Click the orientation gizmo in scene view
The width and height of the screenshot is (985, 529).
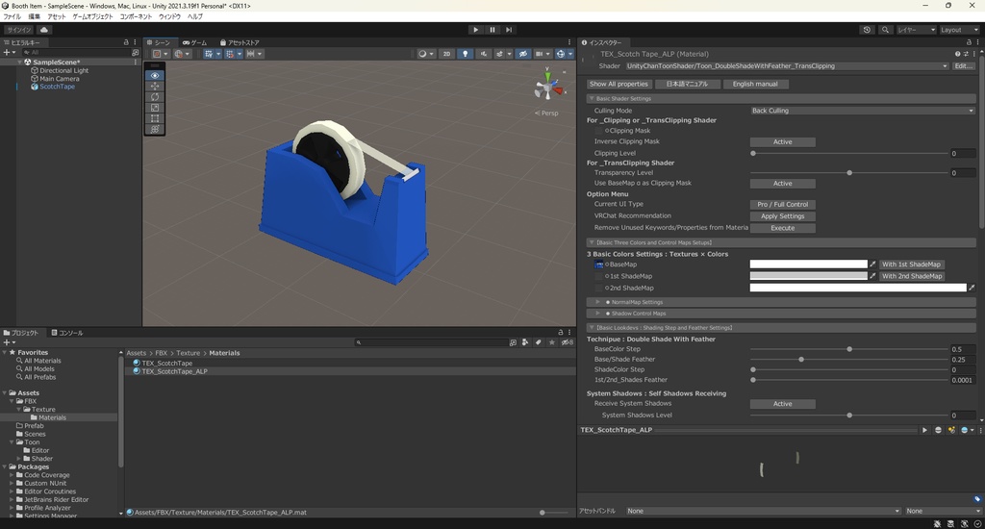[x=547, y=87]
